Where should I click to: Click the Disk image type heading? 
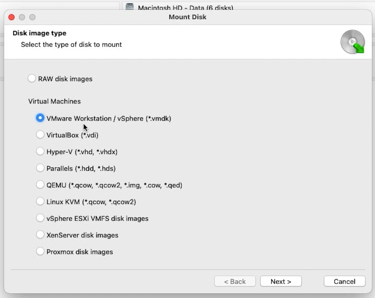click(40, 33)
